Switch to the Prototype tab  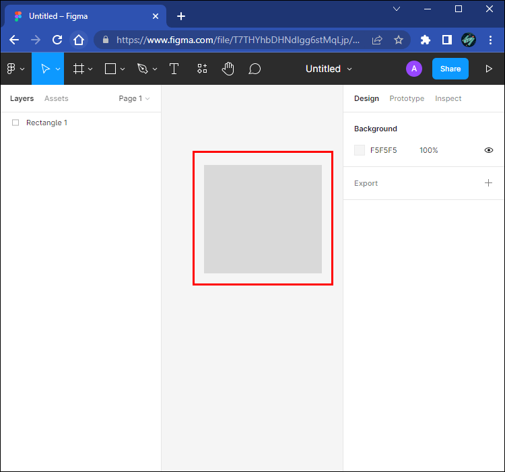(407, 98)
